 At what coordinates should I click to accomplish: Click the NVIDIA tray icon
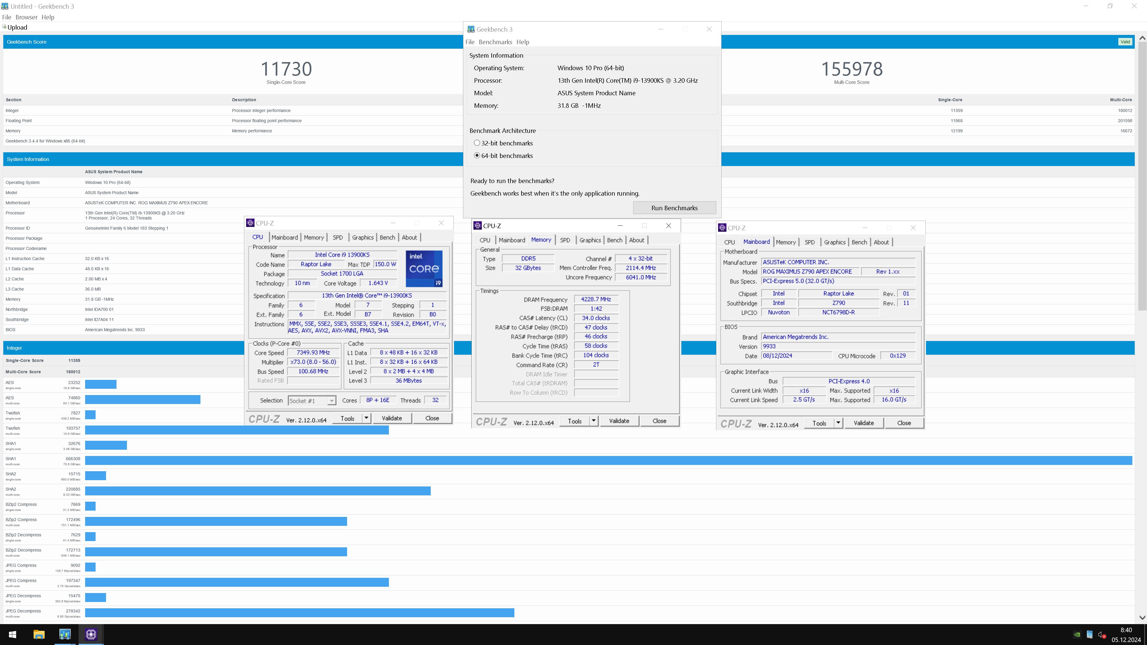1077,635
